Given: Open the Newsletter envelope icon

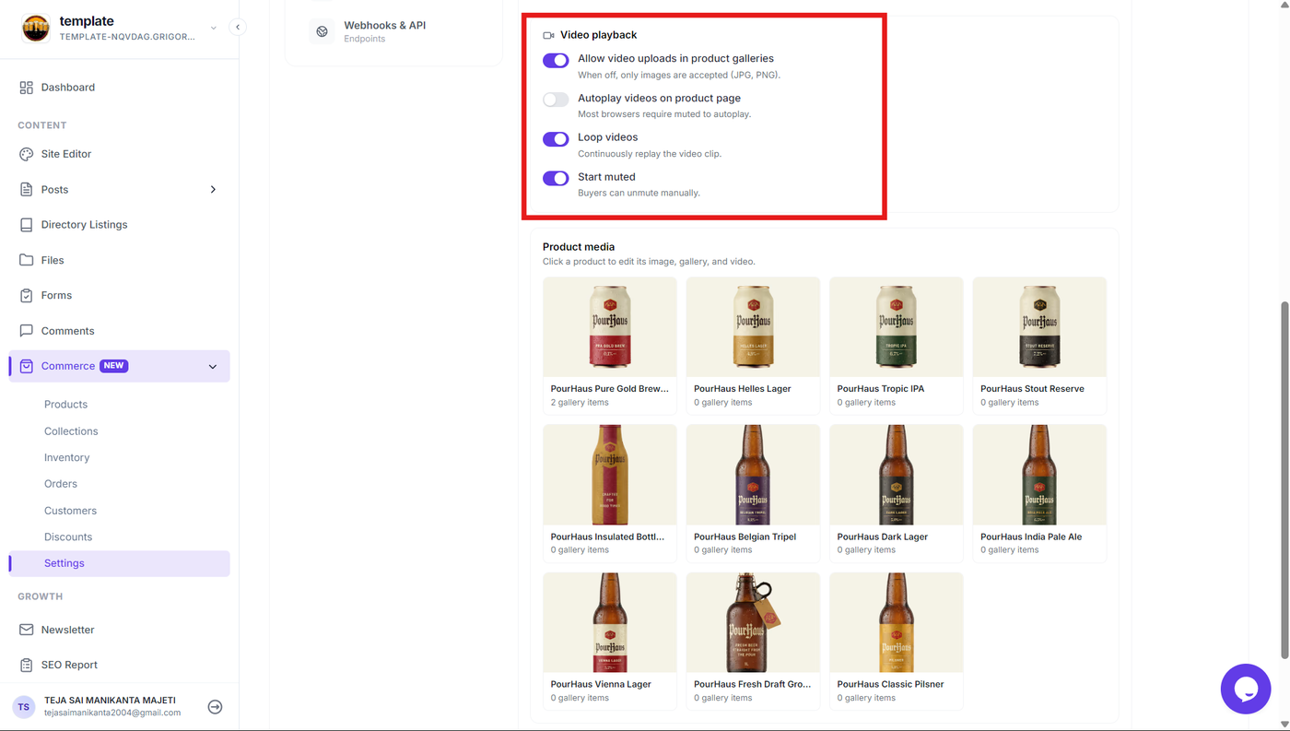Looking at the screenshot, I should click(26, 630).
